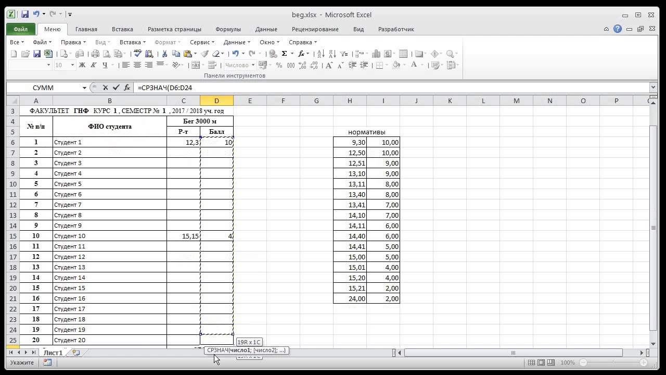Switch to the Главная ribbon tab
The image size is (666, 375).
tap(86, 29)
